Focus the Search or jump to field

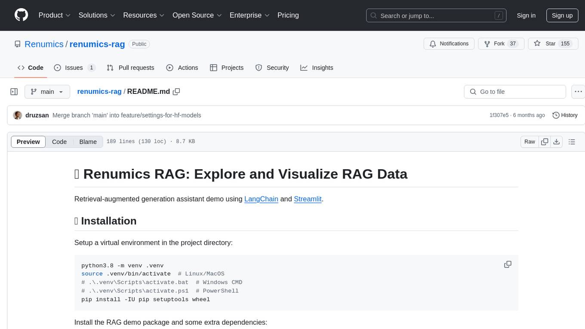click(436, 16)
